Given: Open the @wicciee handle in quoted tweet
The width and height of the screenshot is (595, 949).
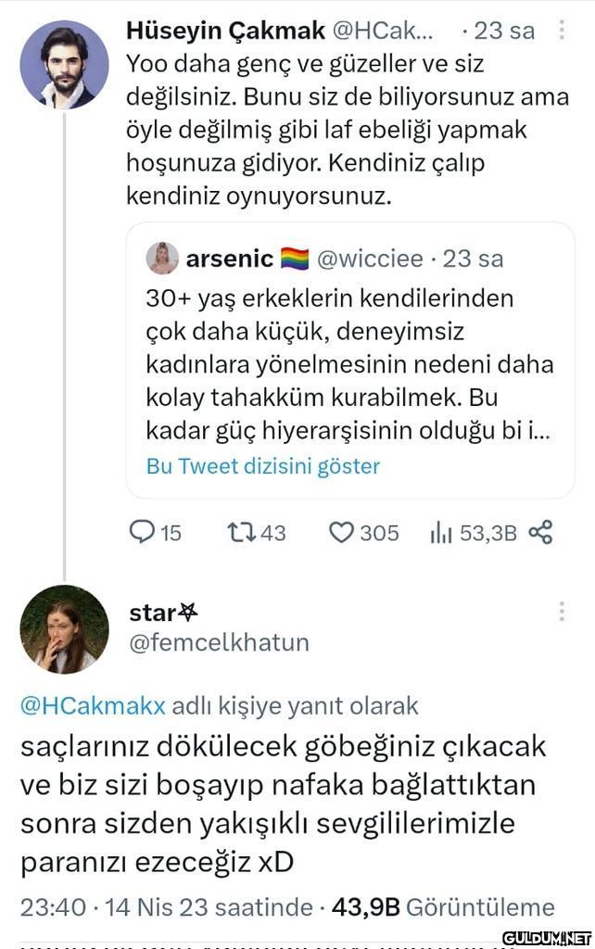Looking at the screenshot, I should 370,259.
